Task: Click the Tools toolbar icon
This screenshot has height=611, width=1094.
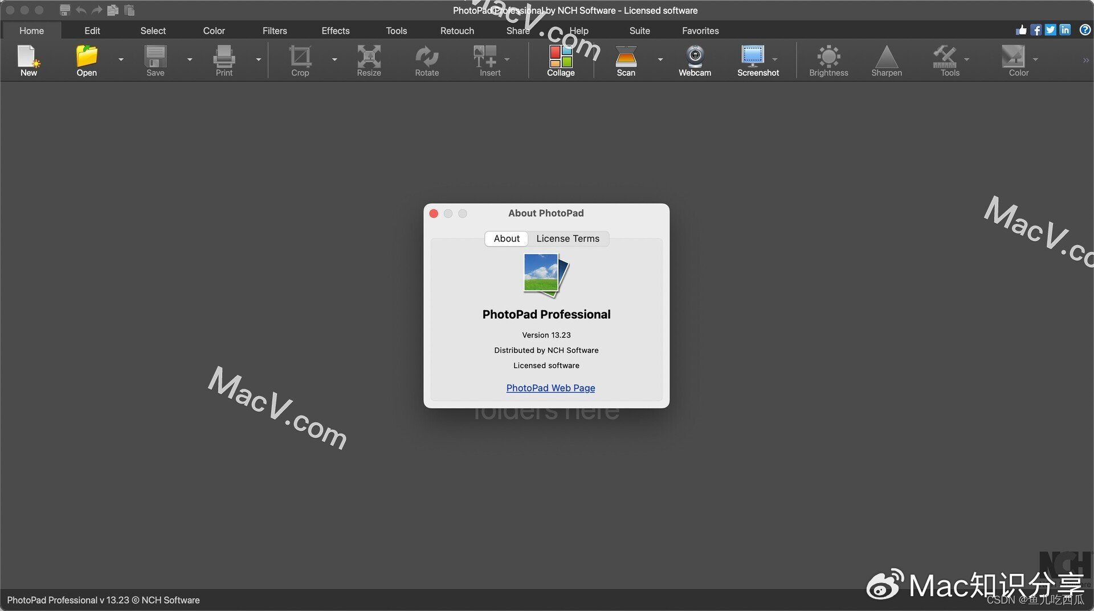Action: coord(946,60)
